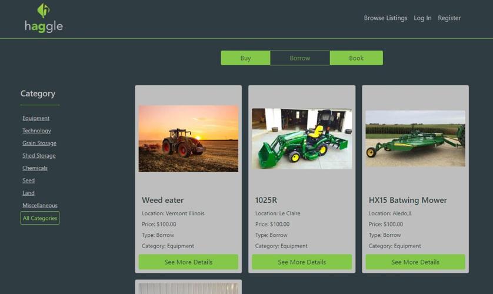493x294 pixels.
Task: Choose the Shed Storage category
Action: tap(39, 155)
